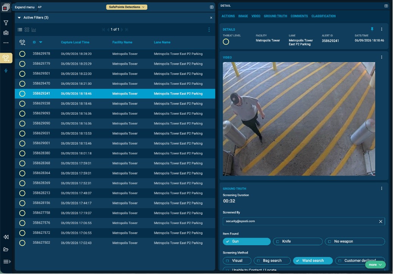Image resolution: width=393 pixels, height=274 pixels.
Task: Jump to the Comments tab
Action: (299, 16)
